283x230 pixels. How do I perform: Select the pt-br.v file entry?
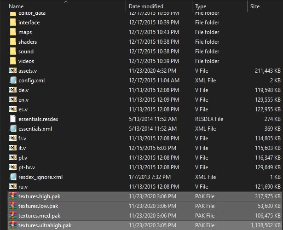(x=27, y=167)
